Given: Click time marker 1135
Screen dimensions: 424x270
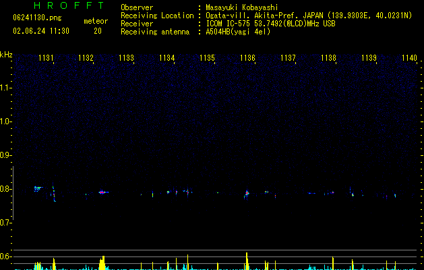Looking at the screenshot, I should click(x=207, y=58).
